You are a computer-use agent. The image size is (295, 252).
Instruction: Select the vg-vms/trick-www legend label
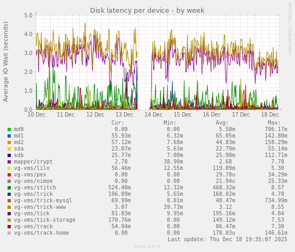[x=40, y=207]
